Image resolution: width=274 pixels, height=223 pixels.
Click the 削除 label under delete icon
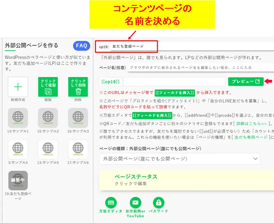(x=78, y=100)
